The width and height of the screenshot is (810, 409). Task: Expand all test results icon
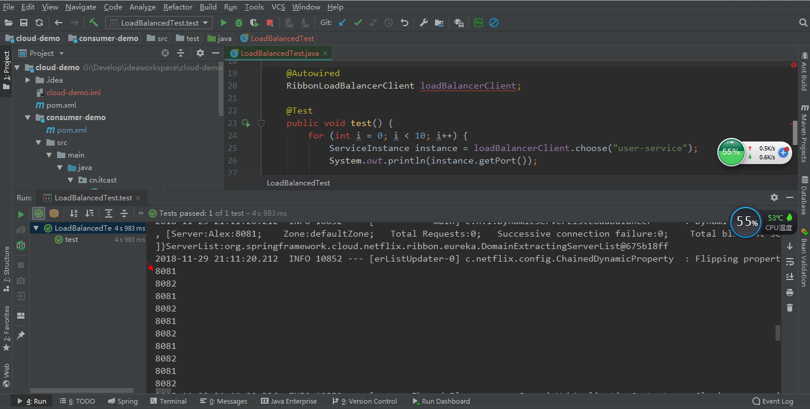point(109,213)
